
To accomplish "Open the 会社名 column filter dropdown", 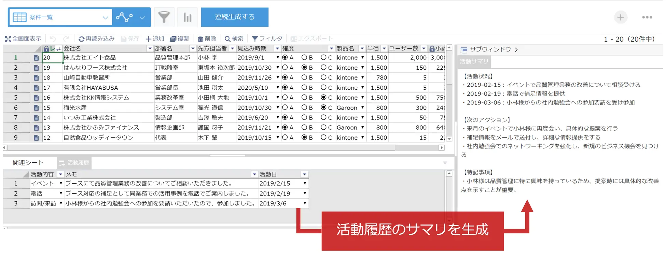I will (x=150, y=48).
